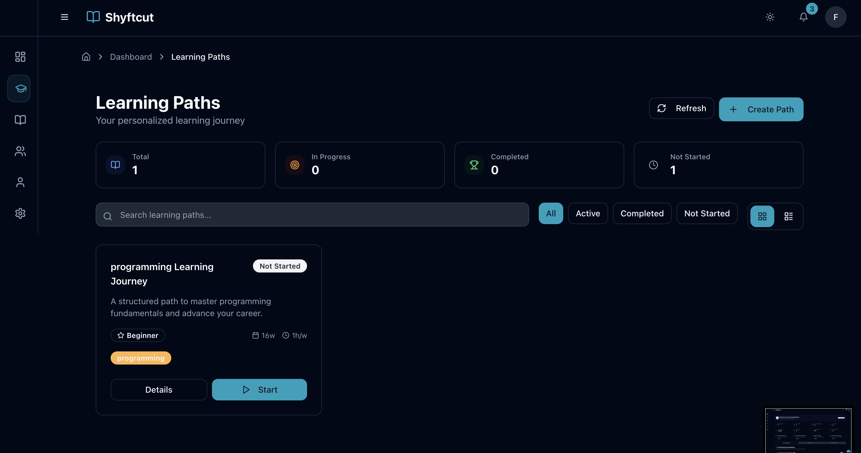This screenshot has height=453, width=861.
Task: Open the community users icon in sidebar
Action: pos(20,151)
